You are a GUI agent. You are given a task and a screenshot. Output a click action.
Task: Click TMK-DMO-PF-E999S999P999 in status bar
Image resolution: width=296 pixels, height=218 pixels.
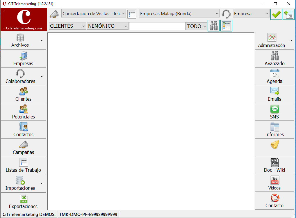[x=88, y=215]
